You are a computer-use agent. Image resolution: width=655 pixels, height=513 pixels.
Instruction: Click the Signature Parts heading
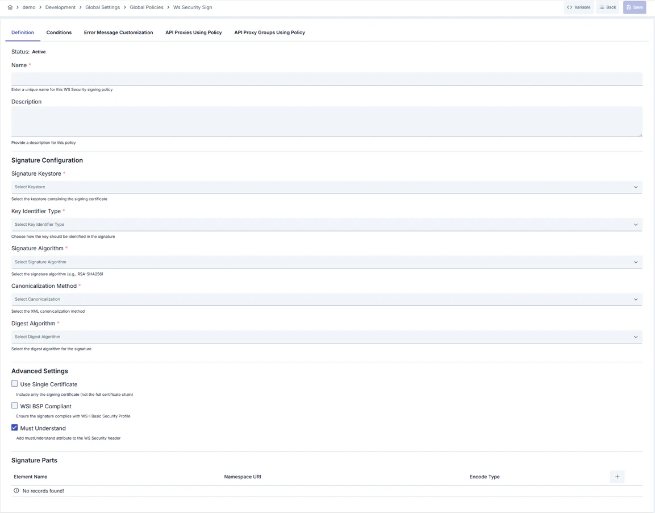click(x=34, y=460)
